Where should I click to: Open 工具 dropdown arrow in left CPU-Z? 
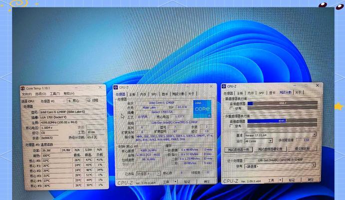pos(175,181)
